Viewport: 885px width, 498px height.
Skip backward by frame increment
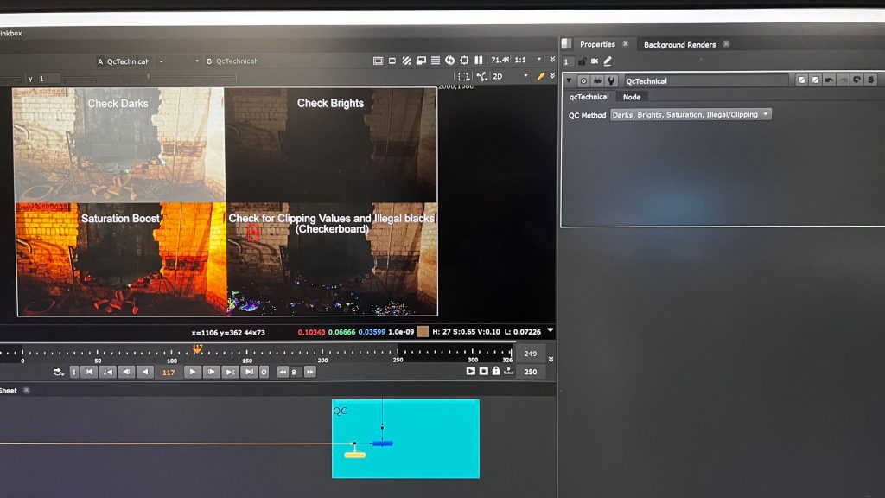283,372
